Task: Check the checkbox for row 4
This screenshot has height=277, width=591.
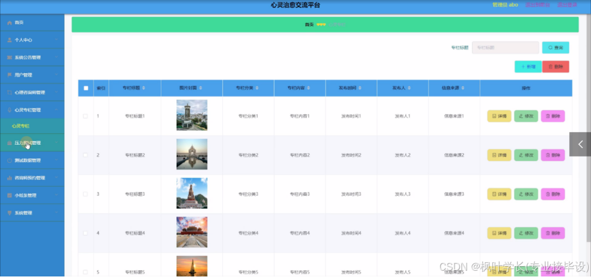Action: point(86,233)
